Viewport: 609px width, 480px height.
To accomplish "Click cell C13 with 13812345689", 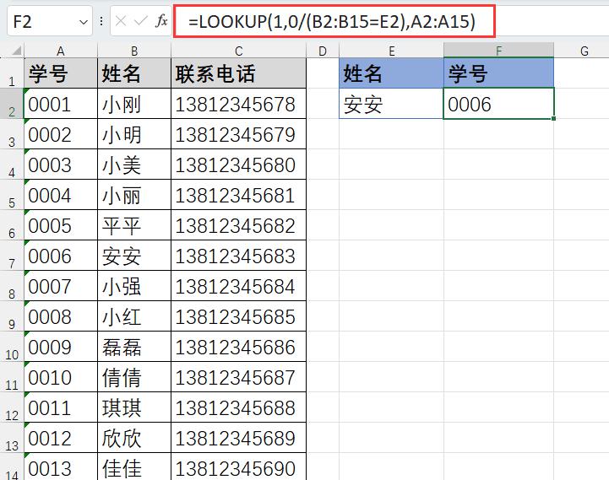I will click(238, 438).
